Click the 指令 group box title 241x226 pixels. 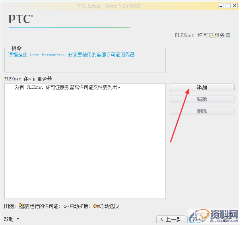[16, 48]
